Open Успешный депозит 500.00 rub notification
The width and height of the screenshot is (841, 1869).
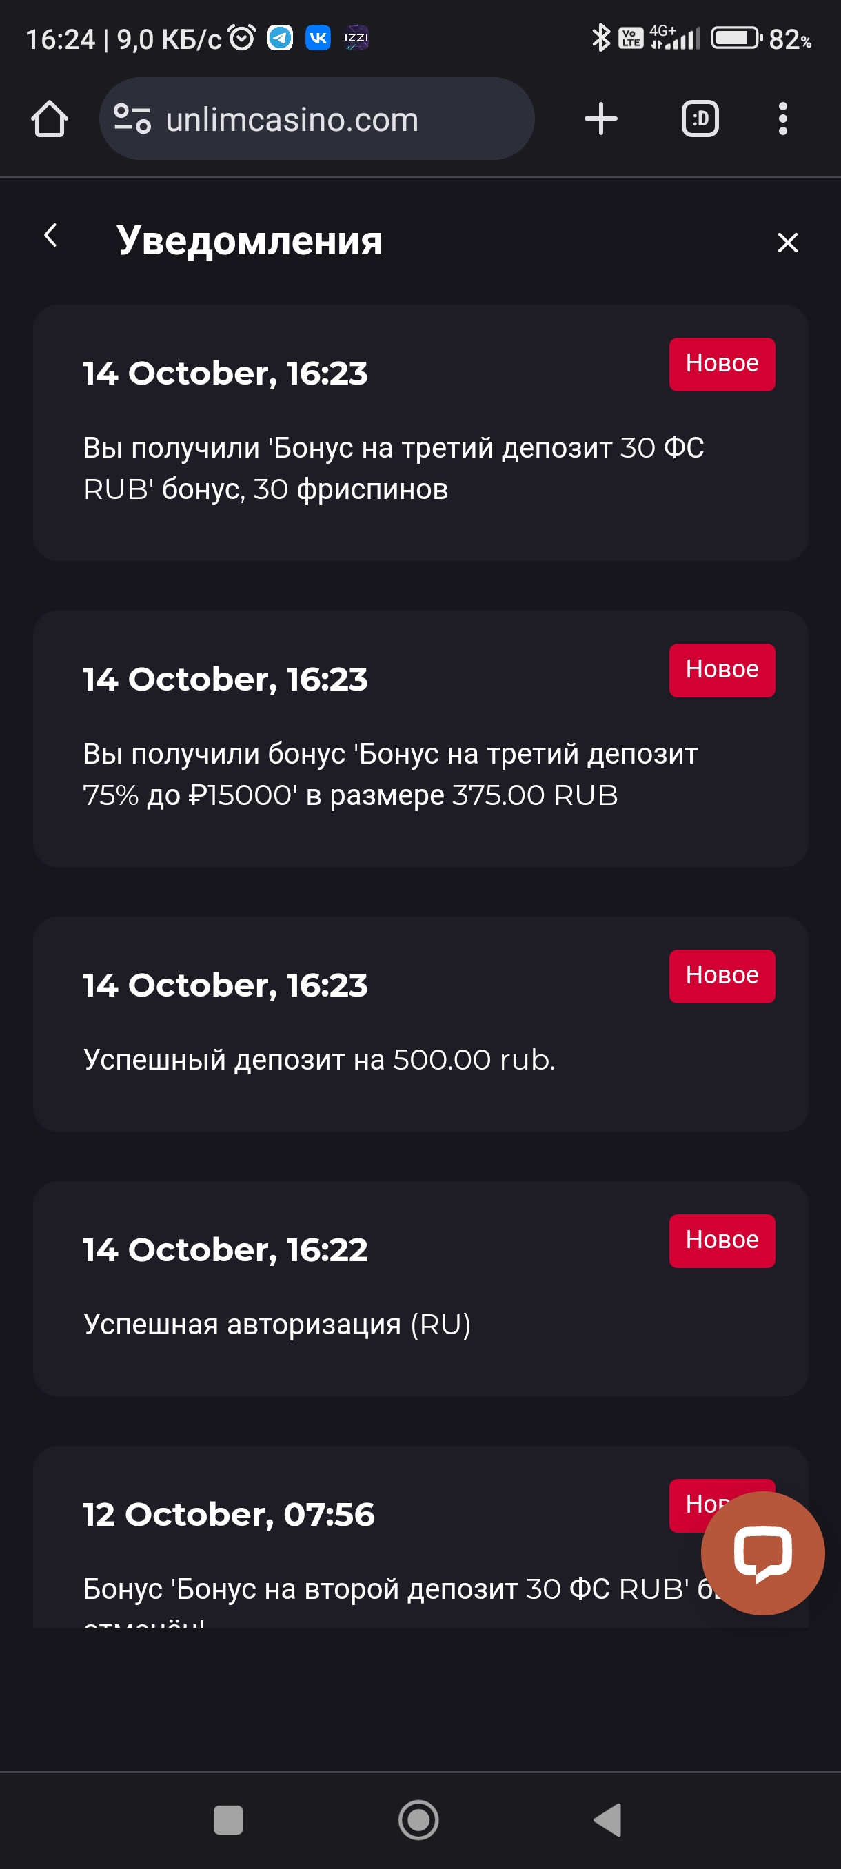click(319, 1060)
